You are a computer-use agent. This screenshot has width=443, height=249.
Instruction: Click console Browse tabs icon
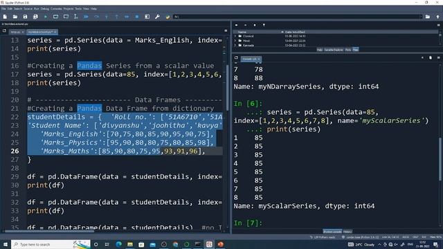pyautogui.click(x=236, y=58)
